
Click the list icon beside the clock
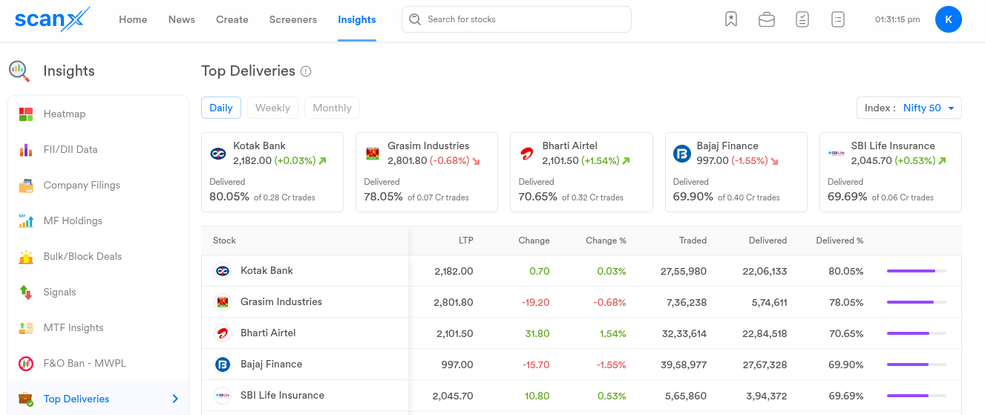[838, 19]
